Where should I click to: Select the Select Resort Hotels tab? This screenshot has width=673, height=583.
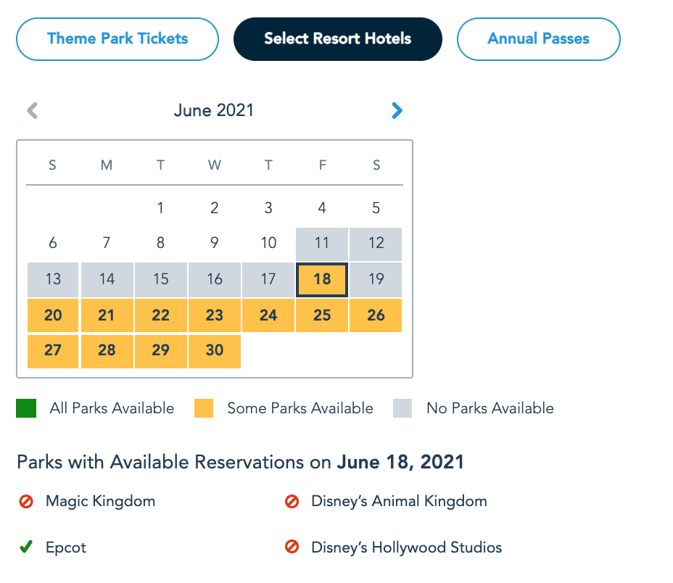point(337,39)
